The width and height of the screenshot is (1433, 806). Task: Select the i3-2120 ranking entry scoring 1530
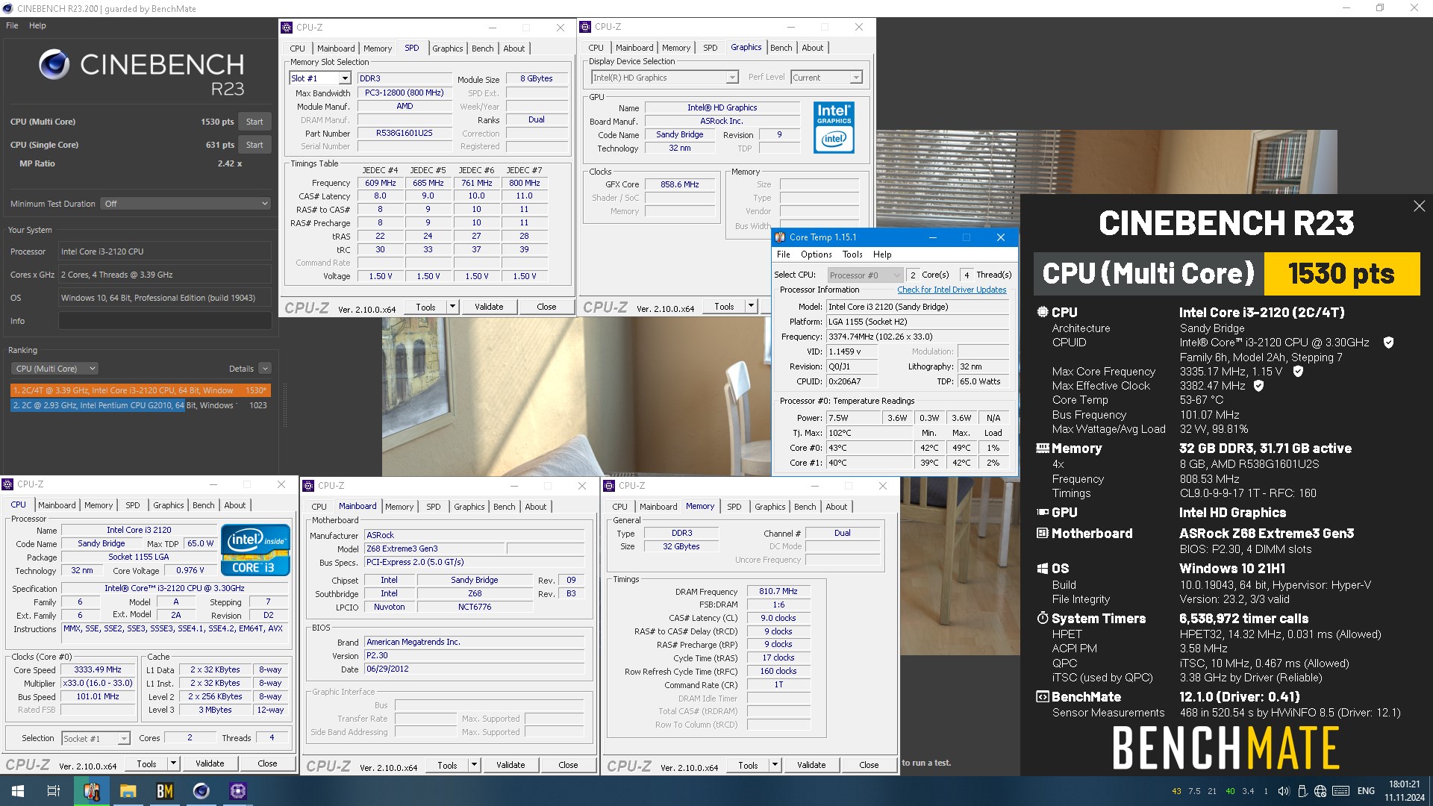click(x=140, y=390)
